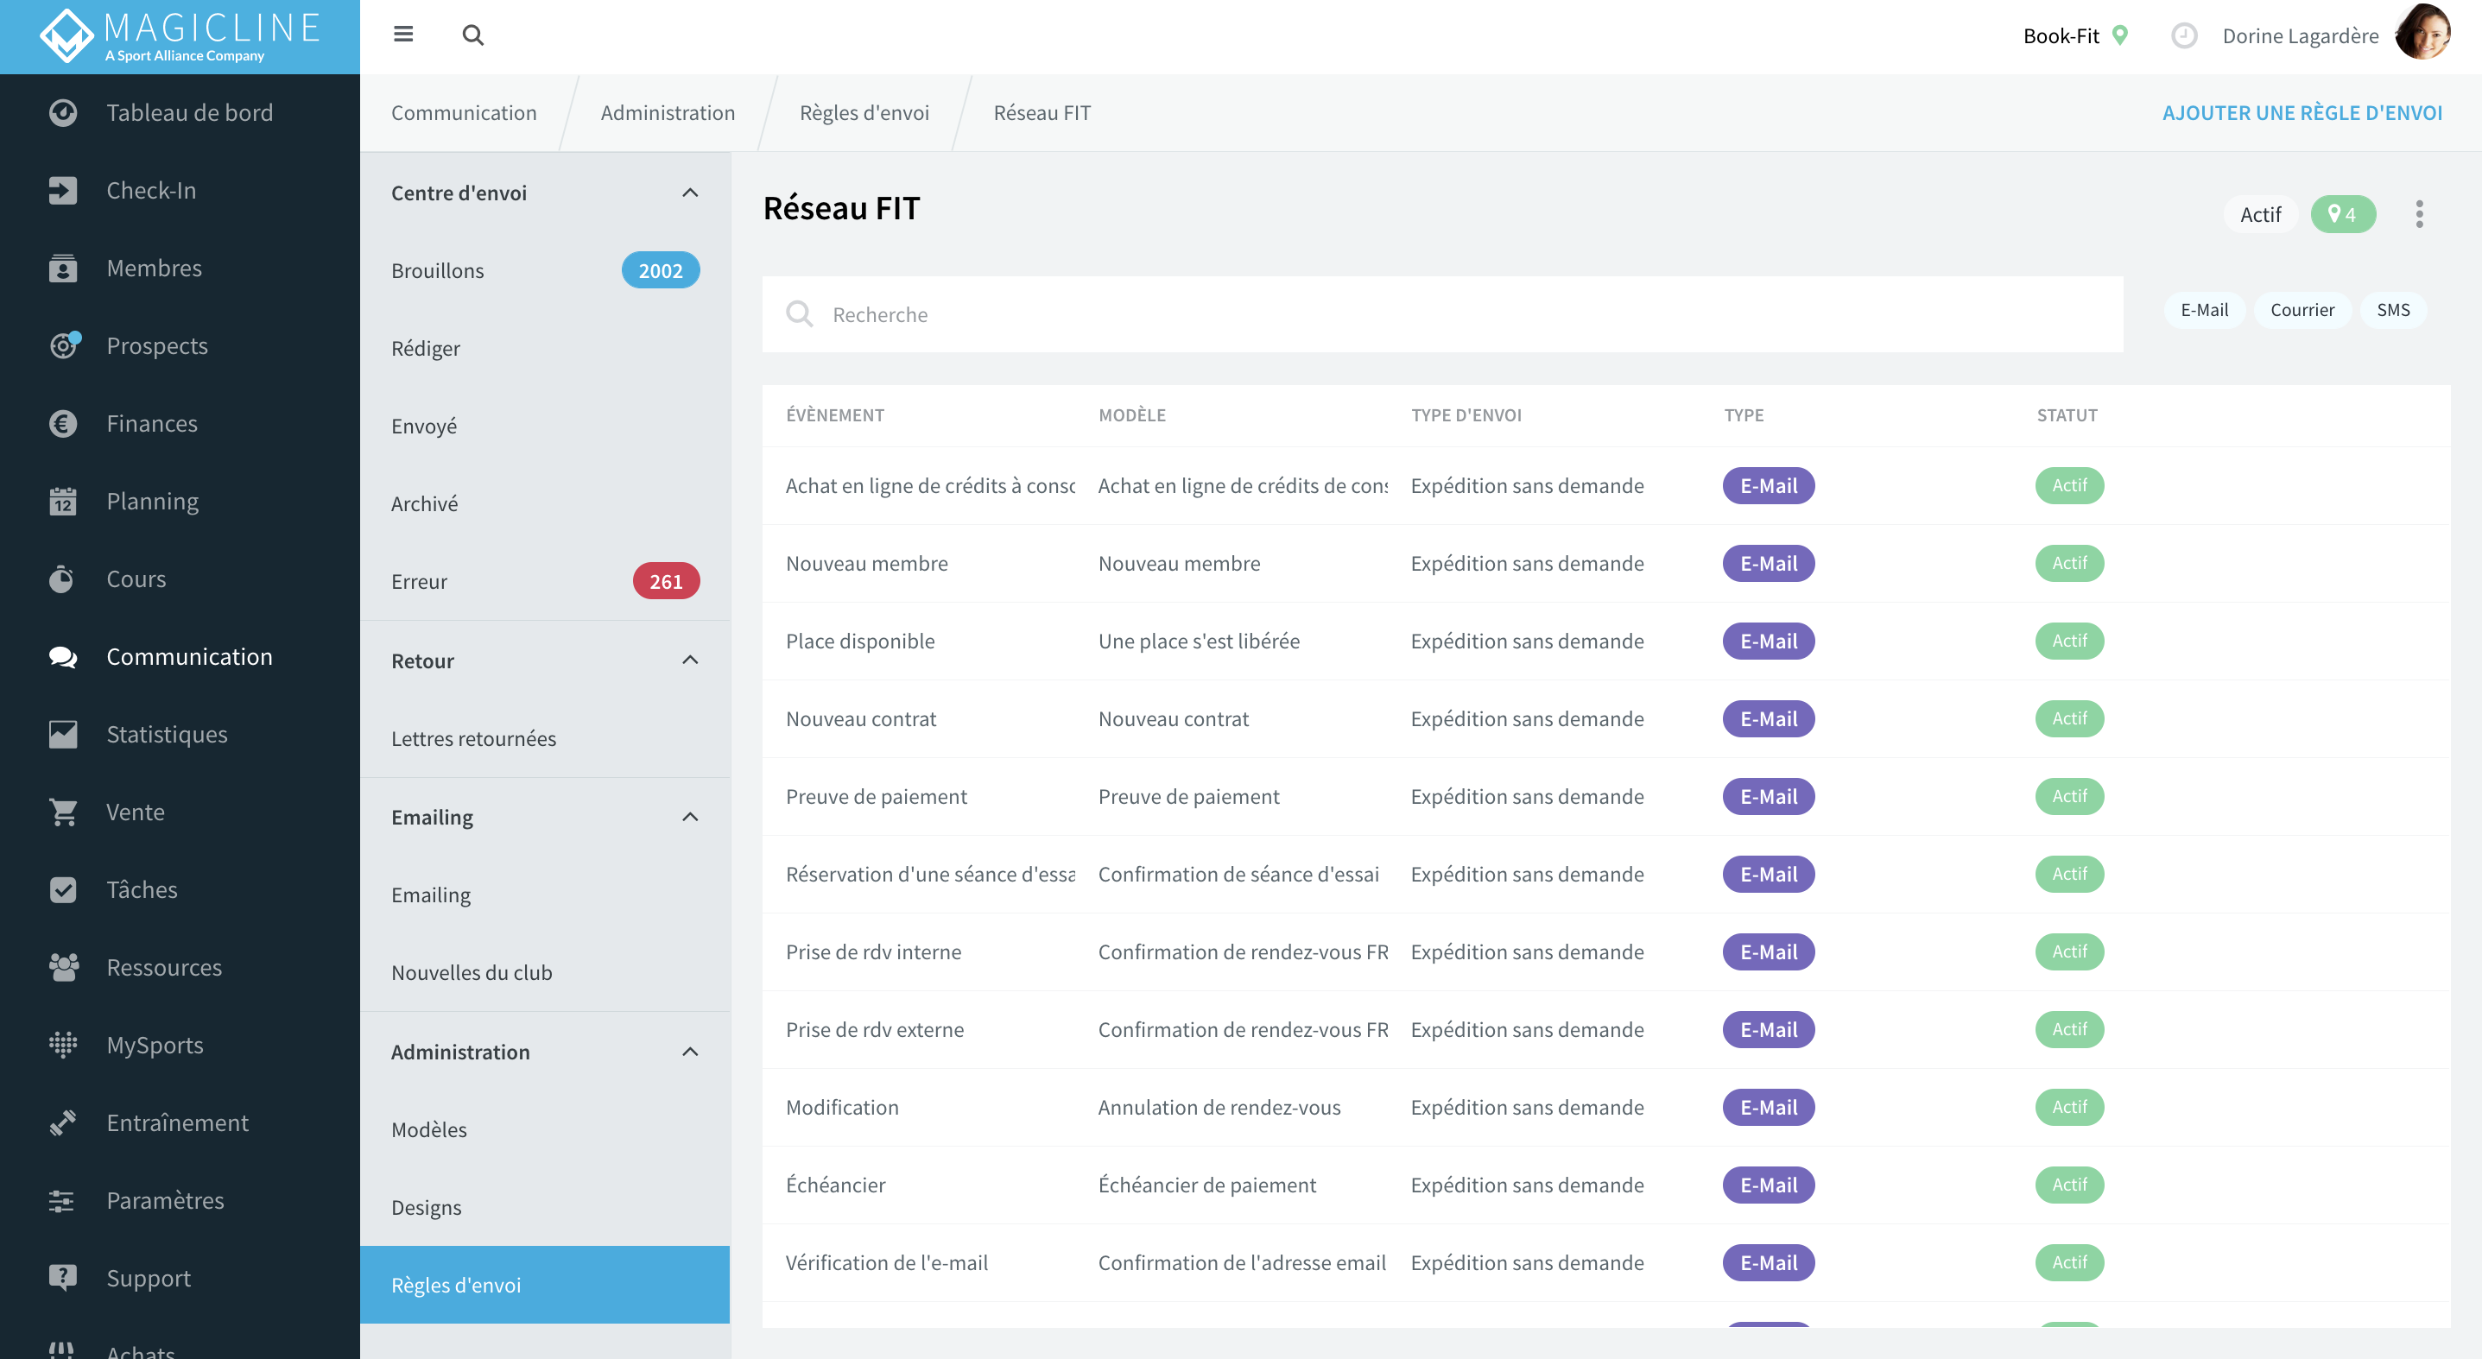
Task: Open the MySports dotted icon
Action: pos(63,1044)
